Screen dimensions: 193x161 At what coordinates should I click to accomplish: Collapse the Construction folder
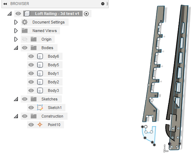point(16,116)
